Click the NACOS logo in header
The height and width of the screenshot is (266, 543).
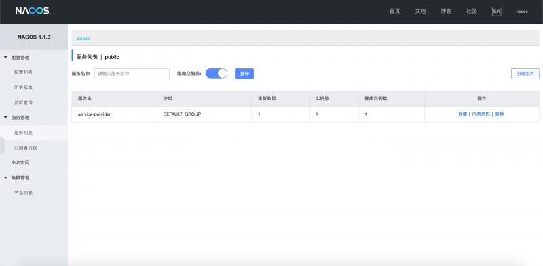[x=33, y=11]
